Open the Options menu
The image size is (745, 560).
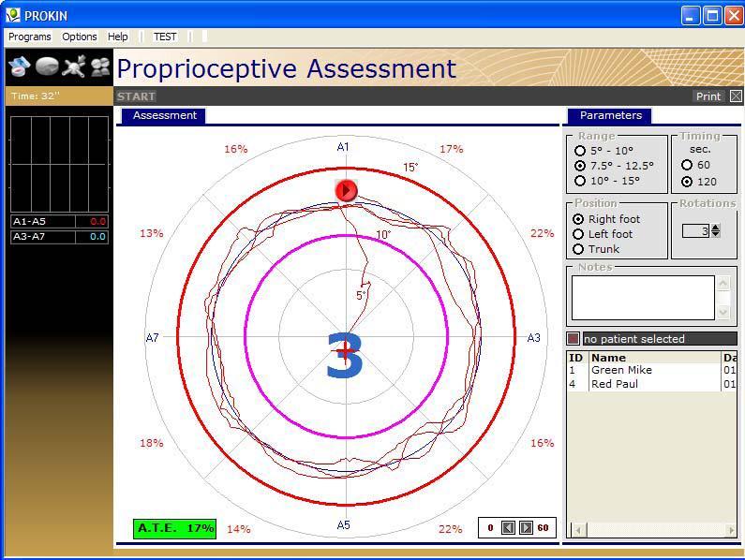(x=80, y=37)
